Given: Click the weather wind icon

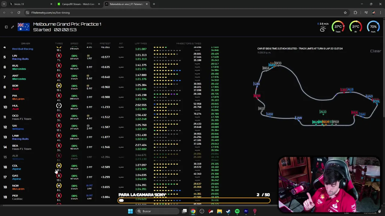Looking at the screenshot, I should coord(323,29).
